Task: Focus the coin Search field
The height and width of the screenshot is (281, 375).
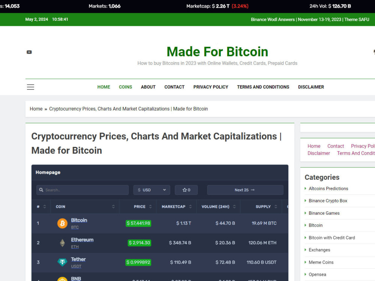Action: pos(82,190)
